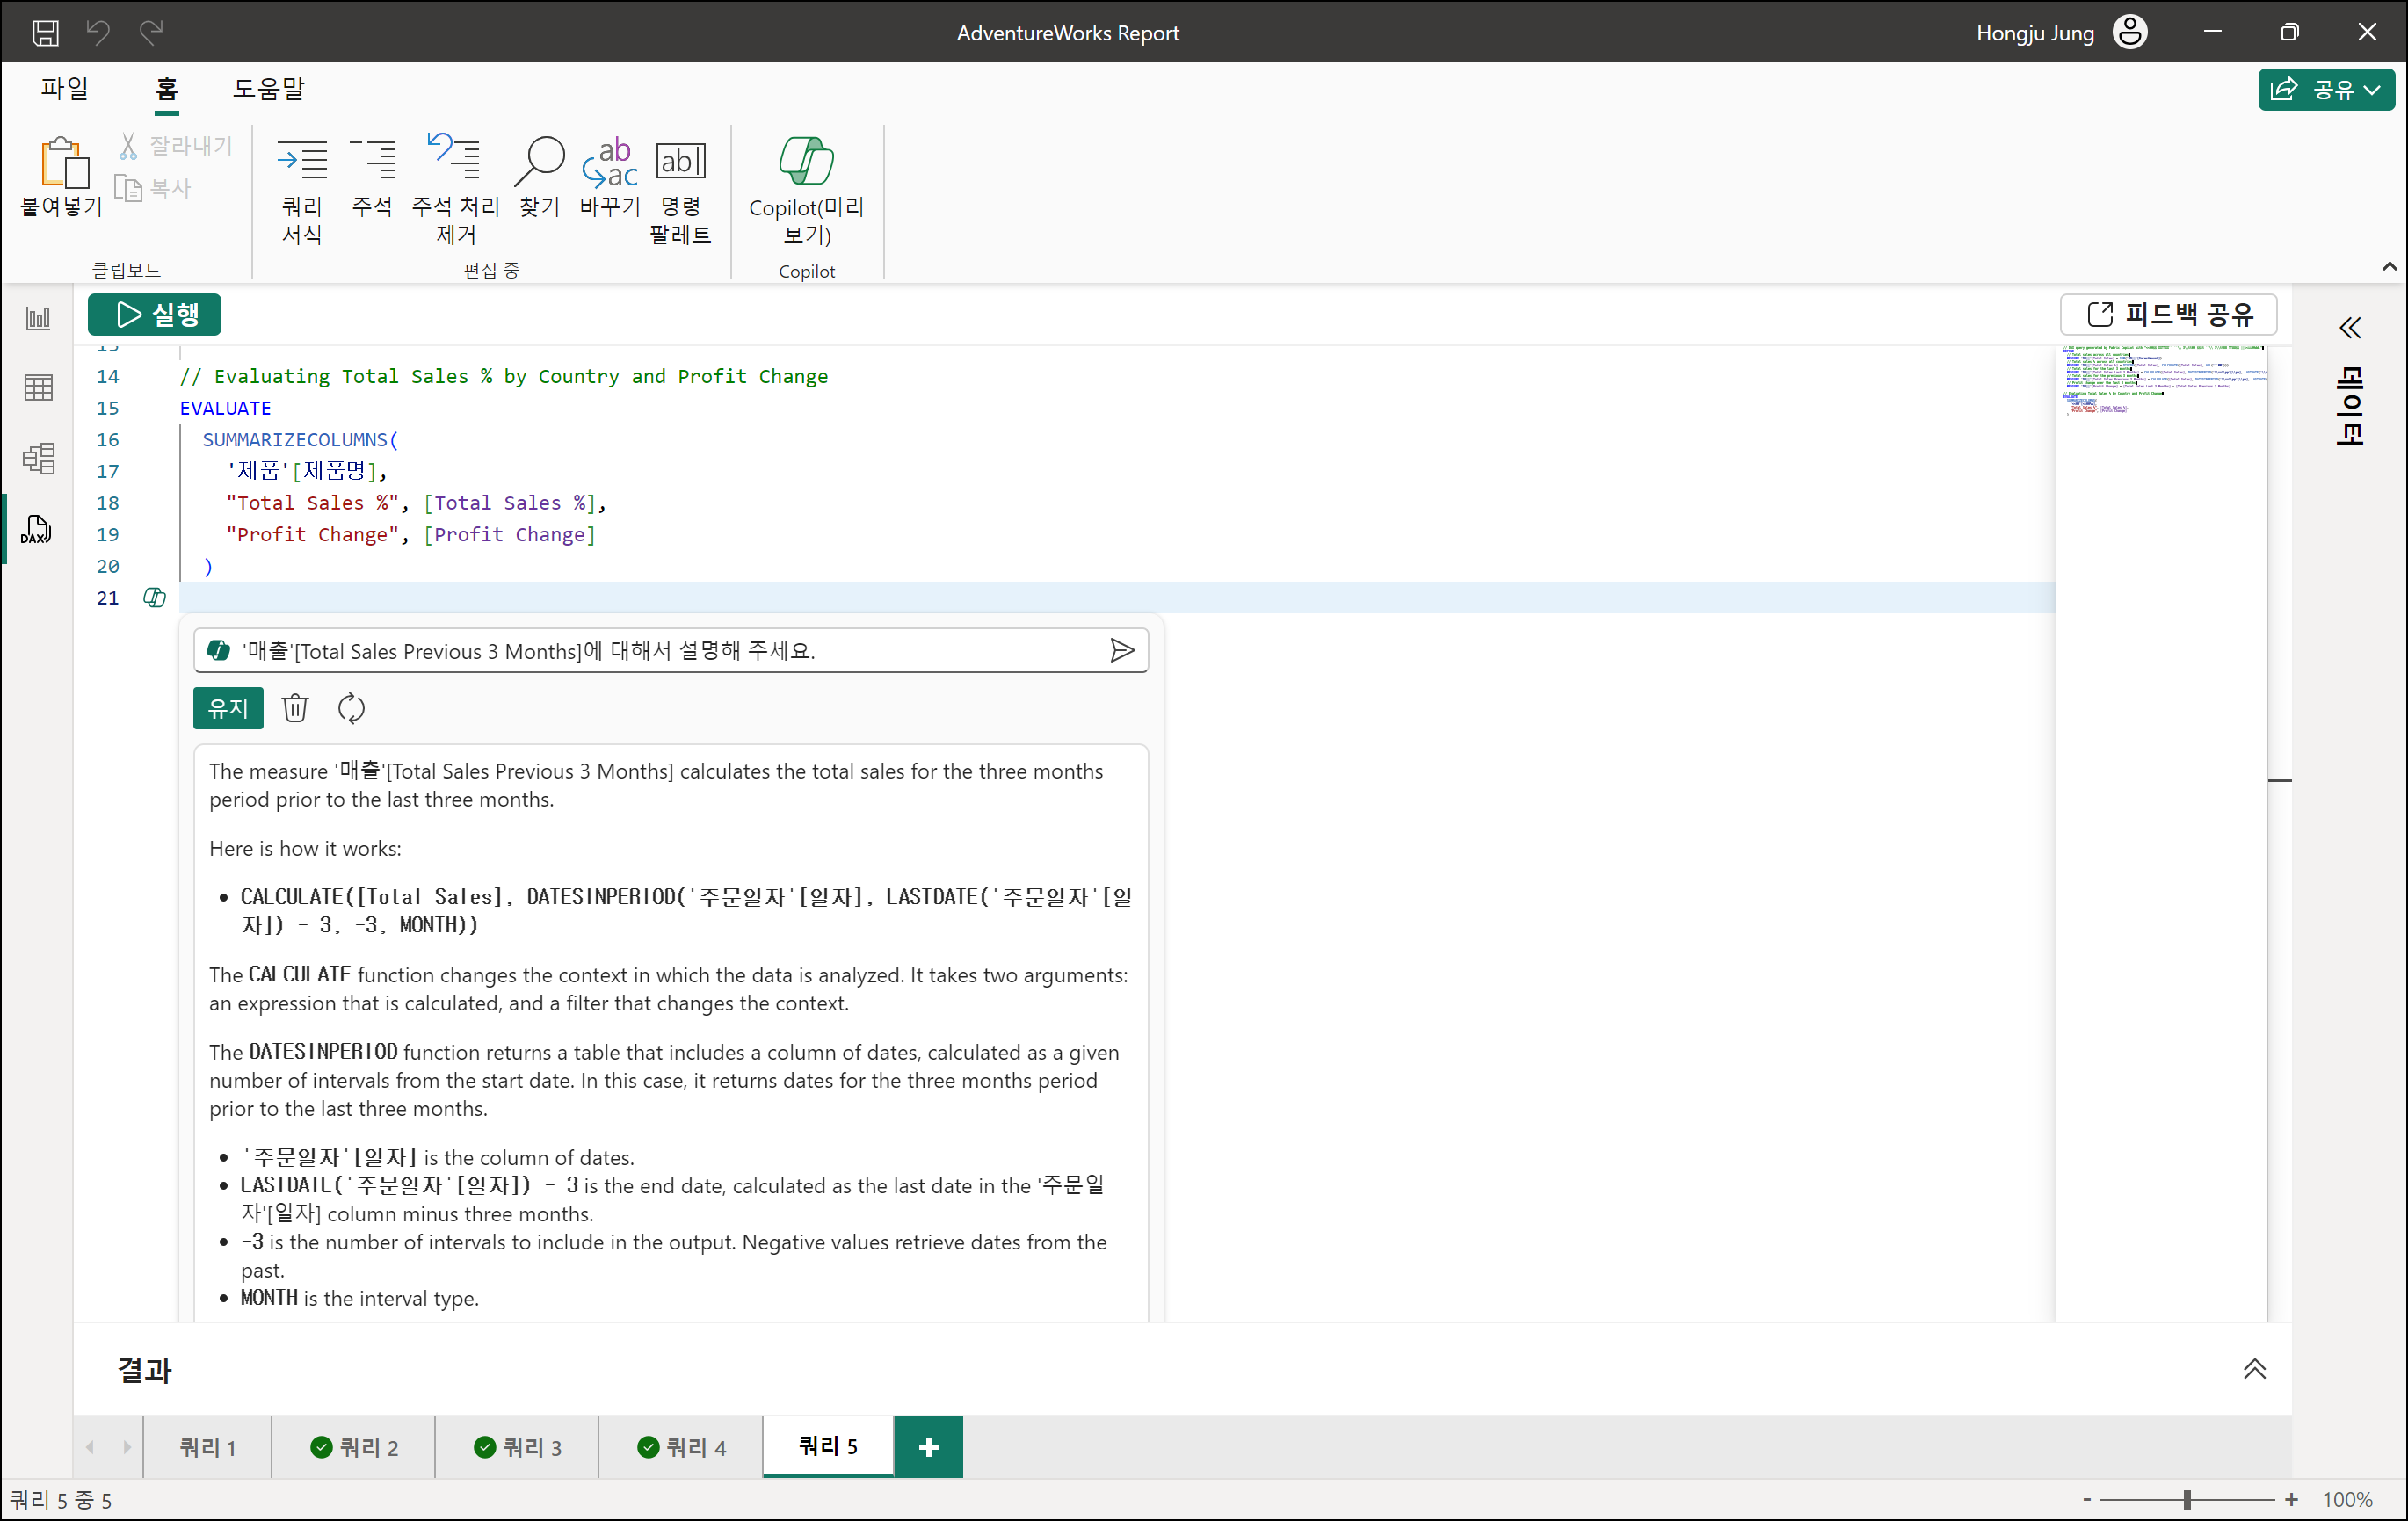The image size is (2408, 1521).
Task: Switch to the 쿼리 3 tab
Action: point(517,1447)
